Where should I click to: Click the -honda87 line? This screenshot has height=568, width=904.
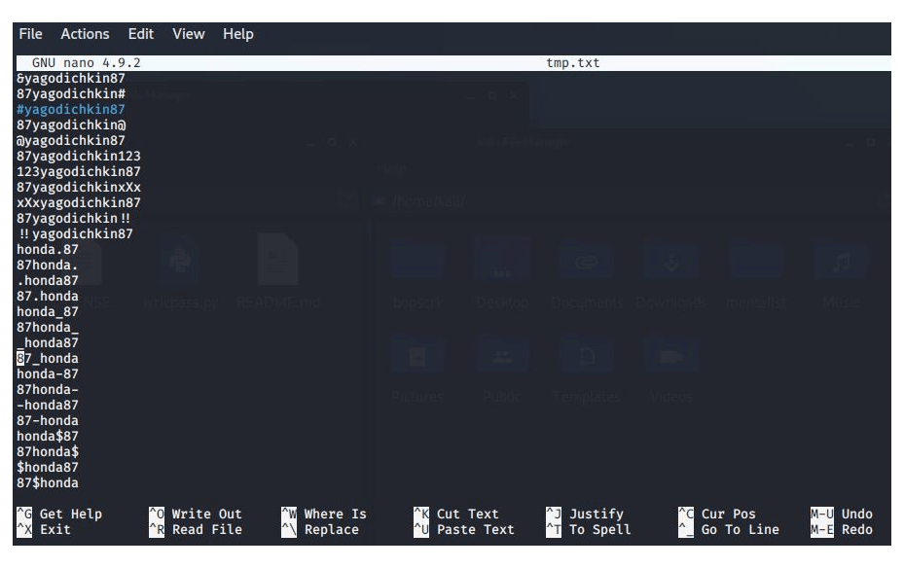(48, 405)
